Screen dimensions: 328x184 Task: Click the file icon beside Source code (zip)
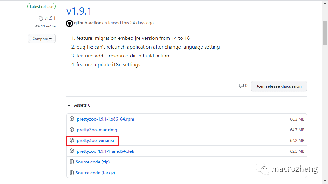(x=72, y=162)
